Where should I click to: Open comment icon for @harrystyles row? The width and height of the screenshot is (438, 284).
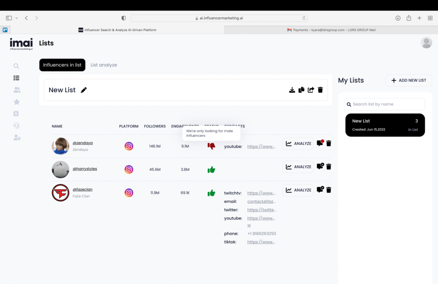click(x=320, y=167)
